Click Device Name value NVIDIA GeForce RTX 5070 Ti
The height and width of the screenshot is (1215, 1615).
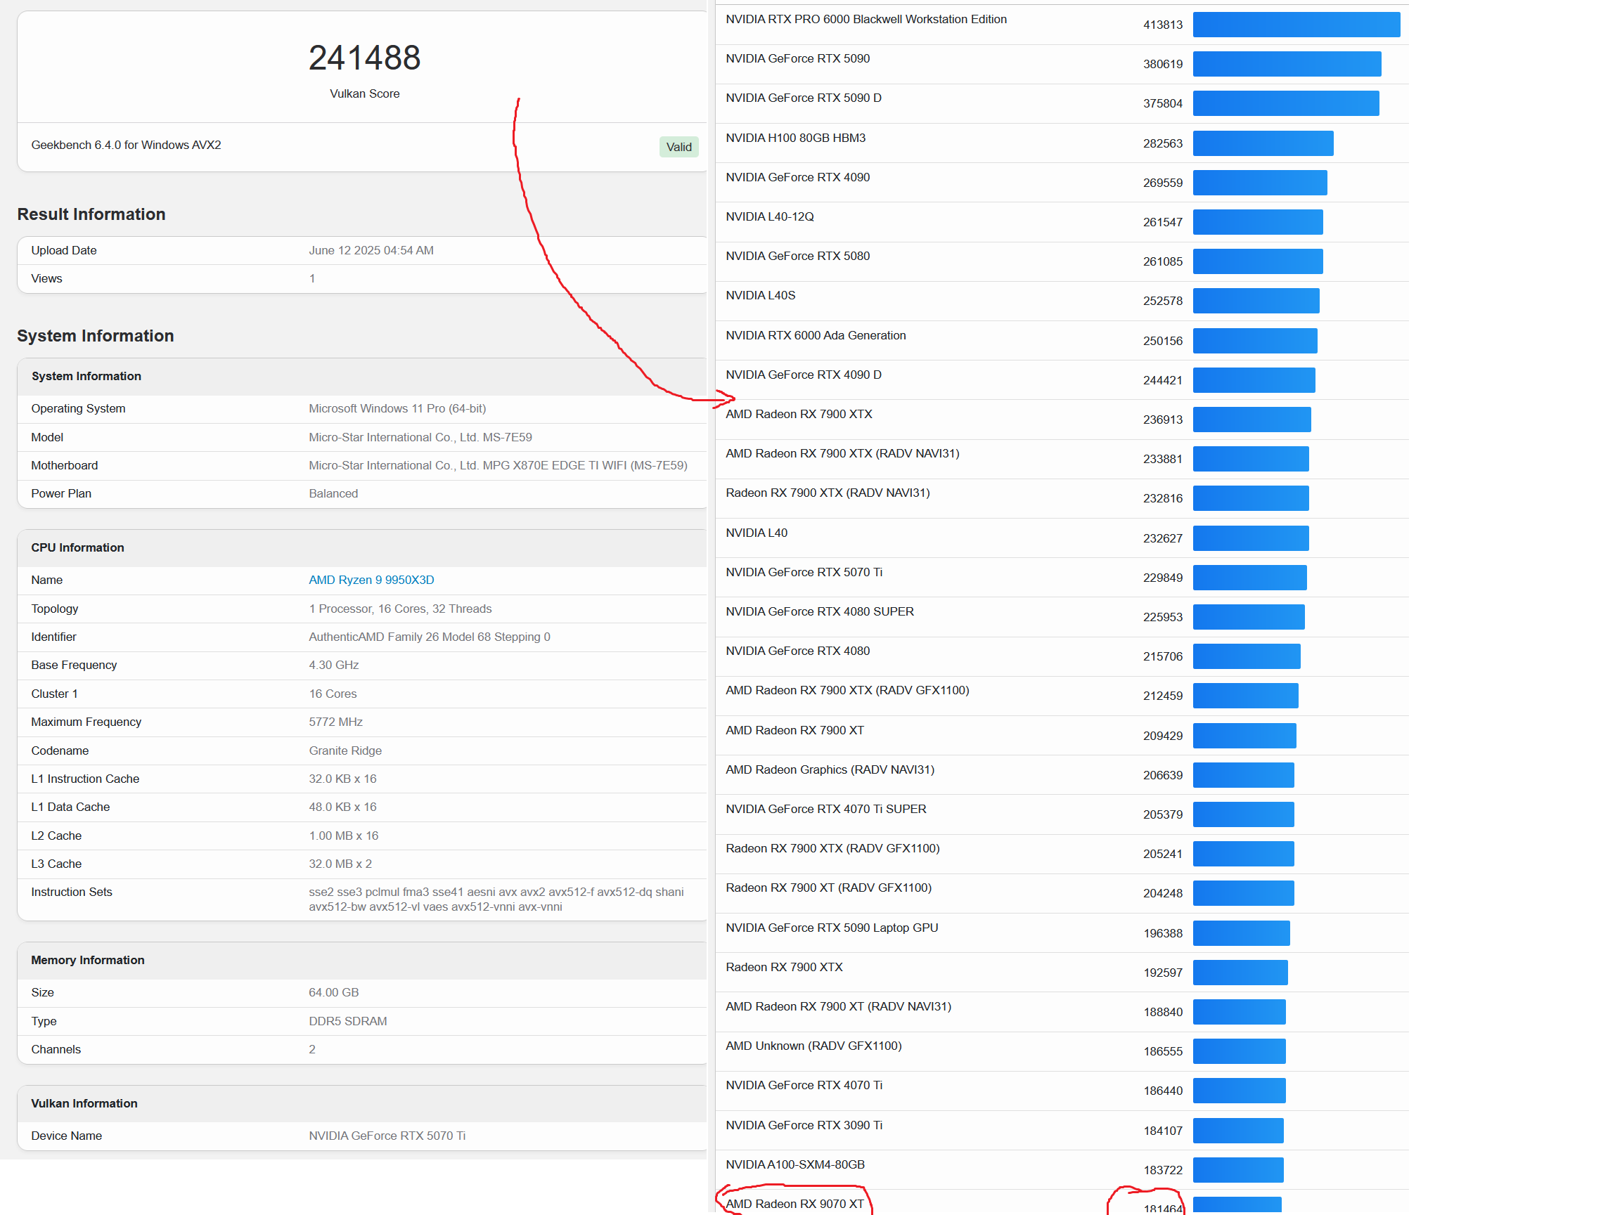(x=387, y=1136)
